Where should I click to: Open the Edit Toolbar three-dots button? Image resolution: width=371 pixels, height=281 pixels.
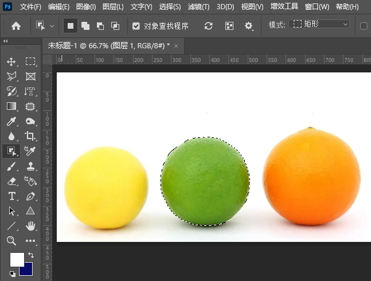coord(30,241)
